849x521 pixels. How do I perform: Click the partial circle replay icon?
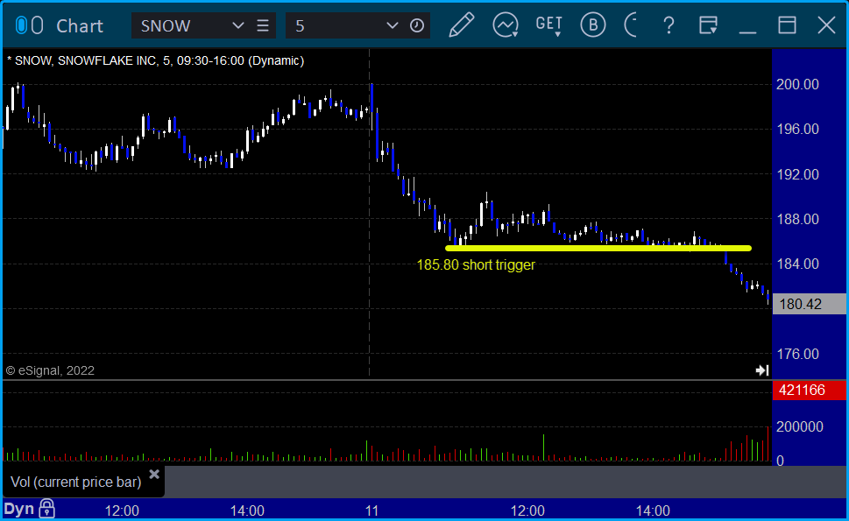tap(631, 25)
